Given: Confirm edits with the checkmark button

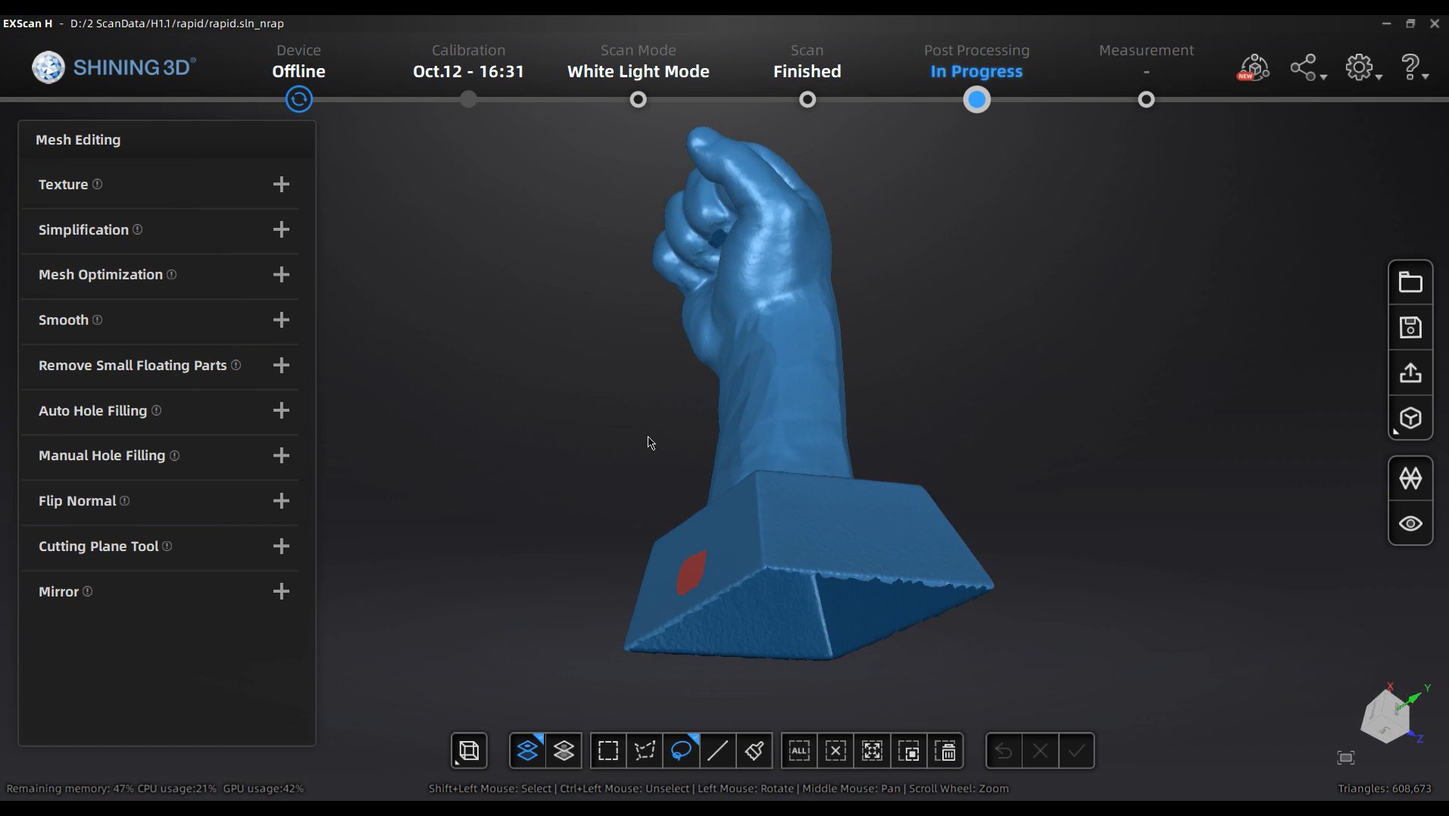Looking at the screenshot, I should click(1076, 750).
